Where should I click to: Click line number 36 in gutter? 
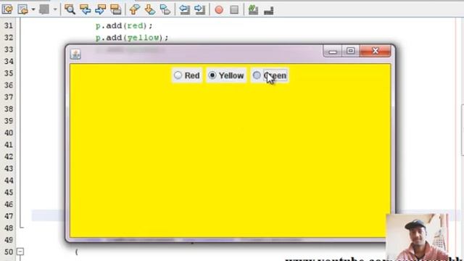click(x=9, y=86)
